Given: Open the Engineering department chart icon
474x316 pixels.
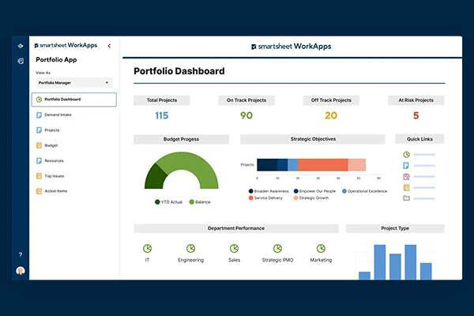Looking at the screenshot, I should [190, 248].
